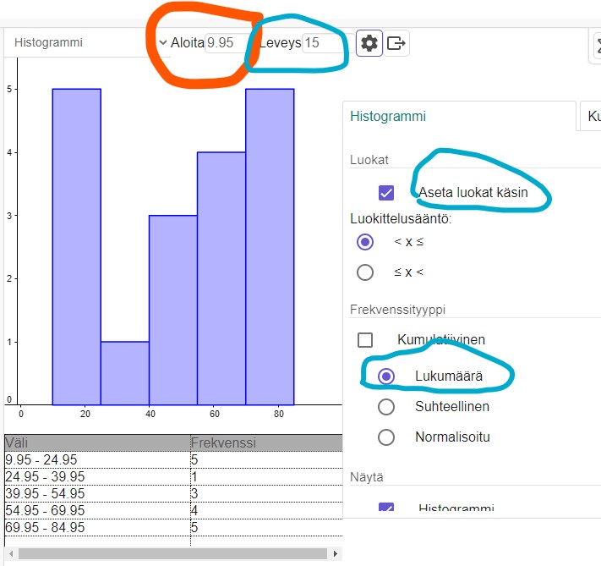Select the ≤ x < classification rule
The height and width of the screenshot is (566, 601).
pyautogui.click(x=365, y=272)
